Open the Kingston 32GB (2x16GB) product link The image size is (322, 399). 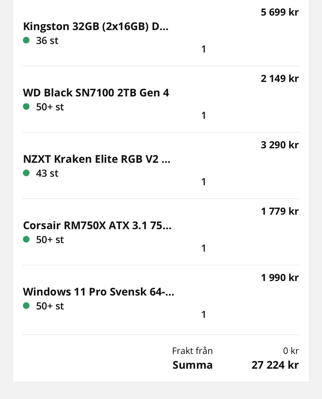pos(96,26)
